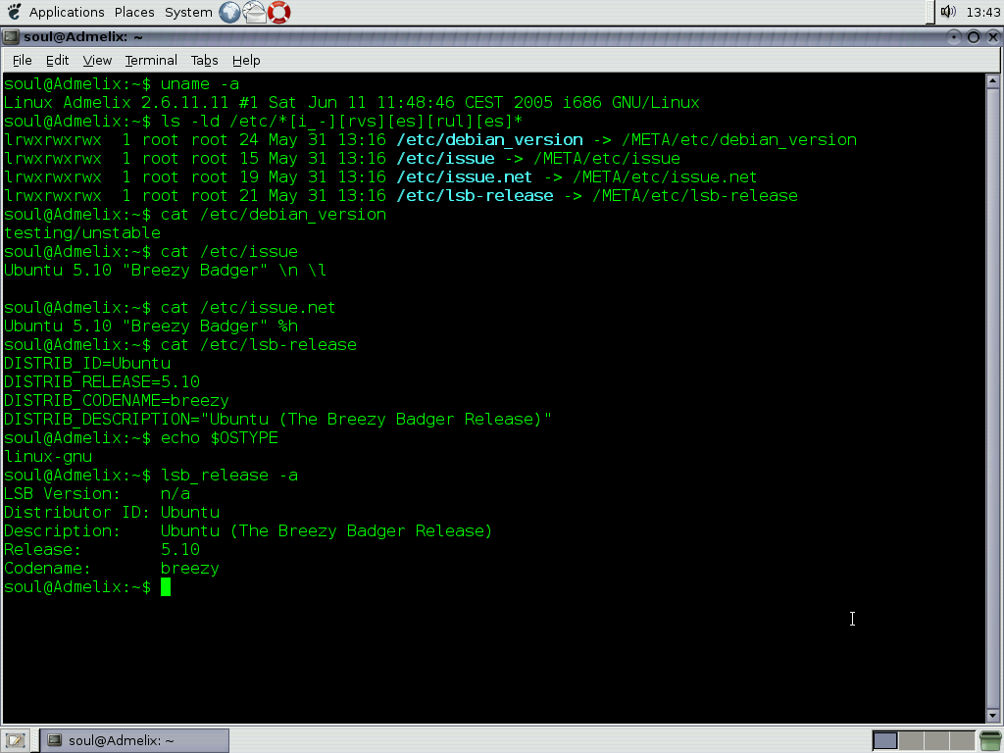Click the "/META/etc/lsb-release" link target text

[x=695, y=195]
